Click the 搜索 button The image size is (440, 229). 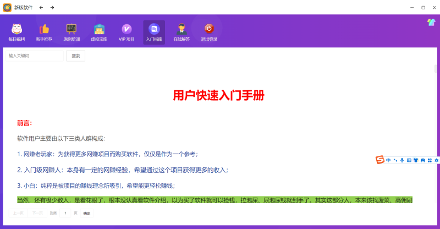[x=75, y=56]
